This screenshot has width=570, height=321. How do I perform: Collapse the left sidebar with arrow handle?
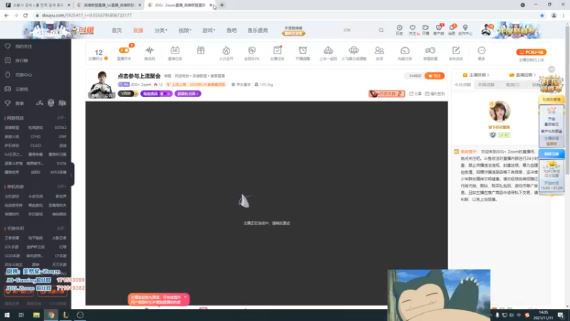point(72,174)
